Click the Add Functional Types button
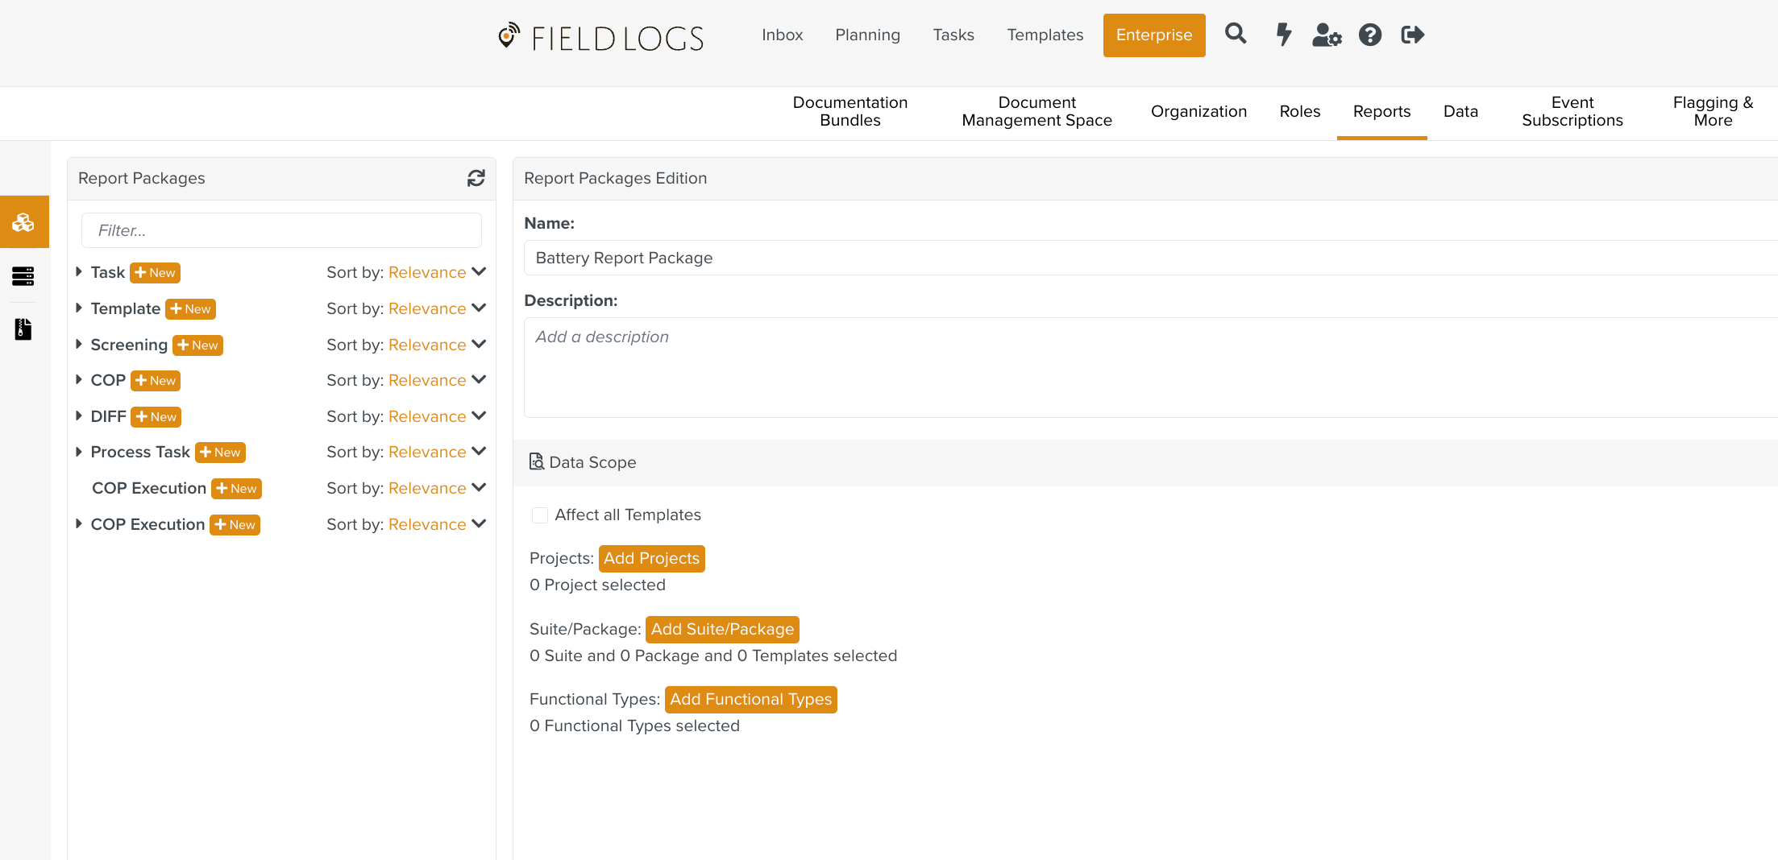Viewport: 1778px width, 860px height. pos(750,700)
